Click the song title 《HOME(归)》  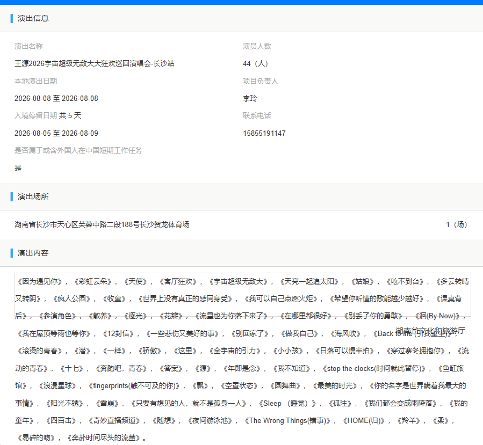coord(364,421)
